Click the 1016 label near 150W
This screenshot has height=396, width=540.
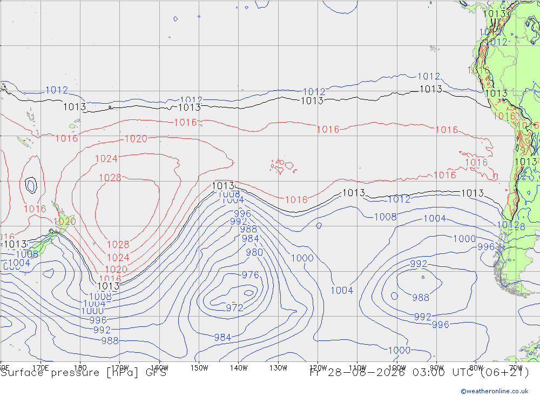point(185,123)
